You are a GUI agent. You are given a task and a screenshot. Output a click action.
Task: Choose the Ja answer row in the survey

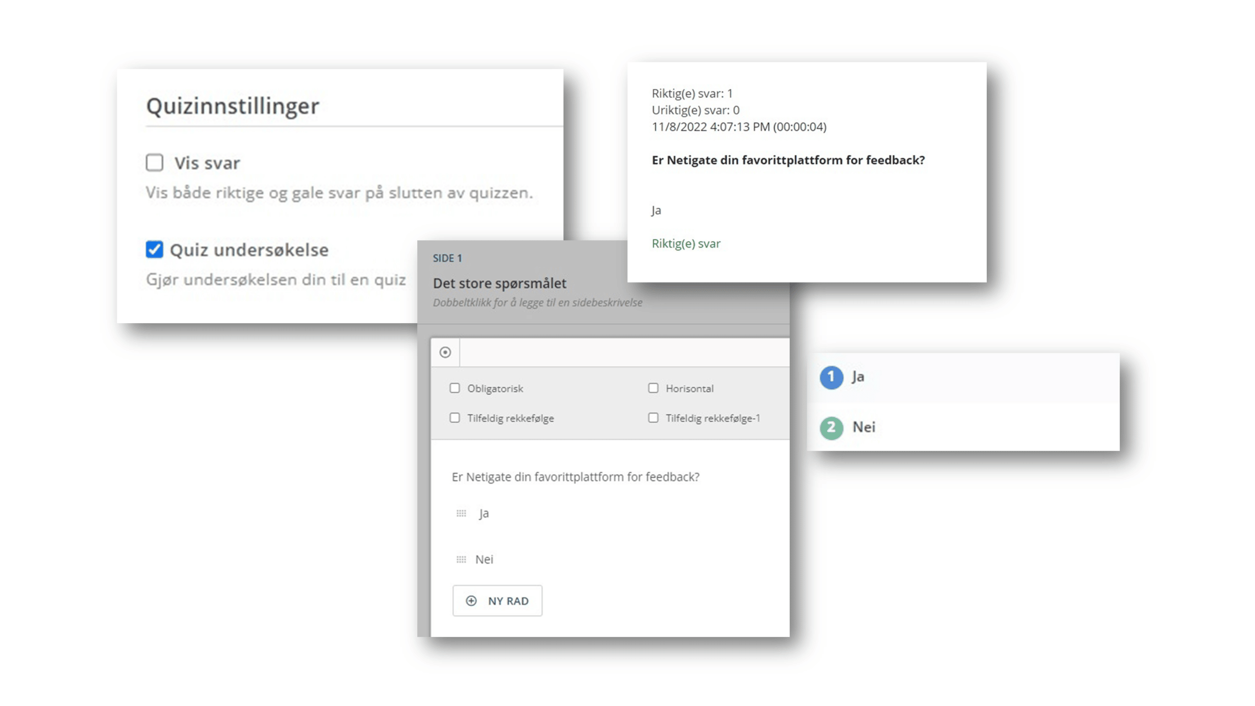tap(963, 378)
